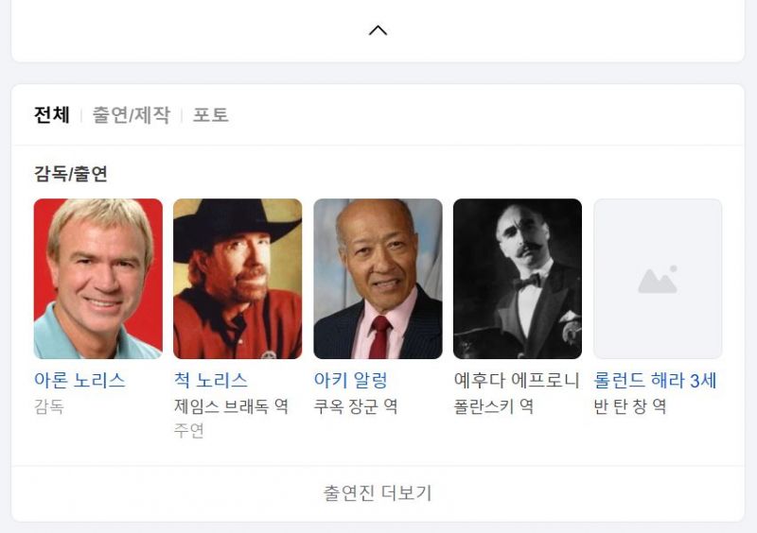This screenshot has height=533, width=757.
Task: Click the 감독/출연 section heading
Action: [x=71, y=174]
